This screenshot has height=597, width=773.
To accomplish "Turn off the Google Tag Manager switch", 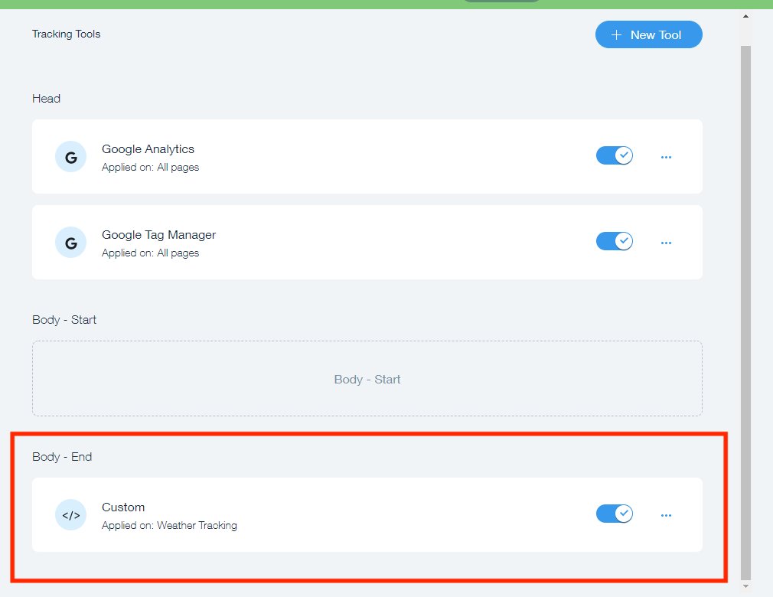I will [x=614, y=242].
